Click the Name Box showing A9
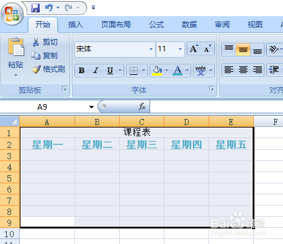Viewport: 283px width, 244px height. (x=42, y=107)
